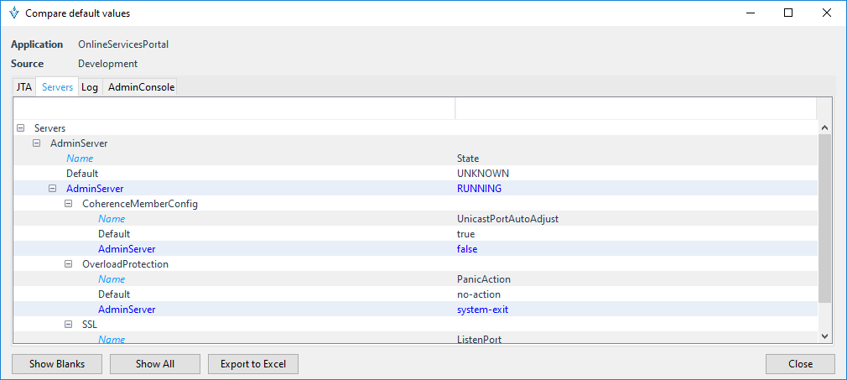847x380 pixels.
Task: Collapse the top-level AdminServer node
Action: tap(36, 143)
